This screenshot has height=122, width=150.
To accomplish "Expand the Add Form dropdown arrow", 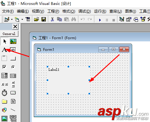I will coord(22,19).
